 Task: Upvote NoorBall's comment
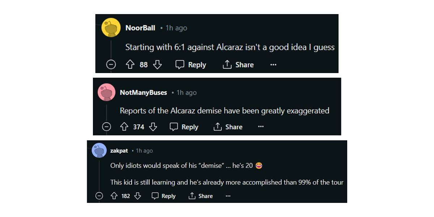pyautogui.click(x=130, y=65)
